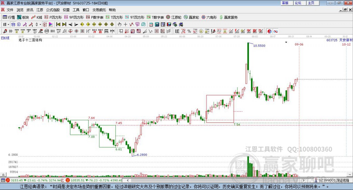353x190 pixels.
Task: Open the 行情 market quotes view
Action: point(9,17)
